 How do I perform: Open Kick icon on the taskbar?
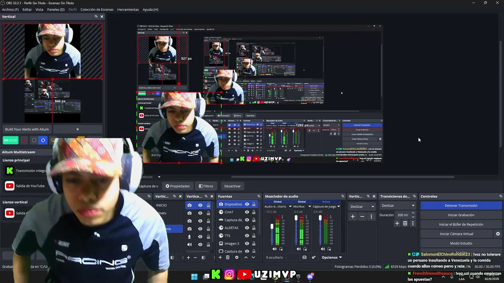click(216, 275)
